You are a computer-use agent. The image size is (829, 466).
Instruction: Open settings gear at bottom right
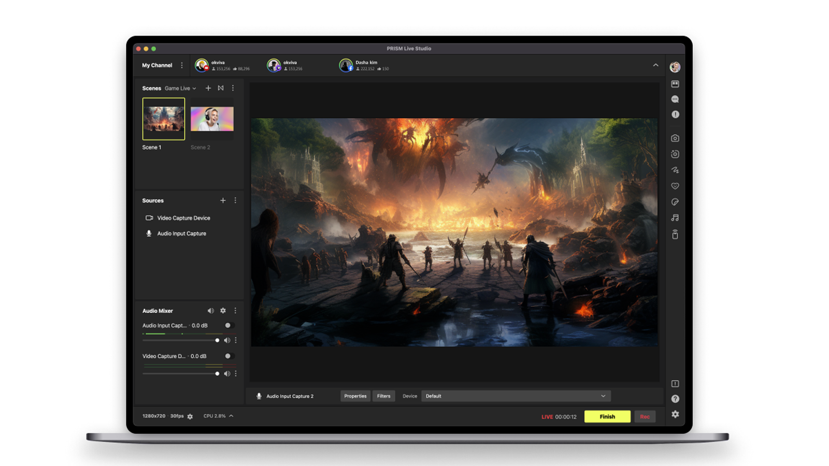(x=675, y=414)
